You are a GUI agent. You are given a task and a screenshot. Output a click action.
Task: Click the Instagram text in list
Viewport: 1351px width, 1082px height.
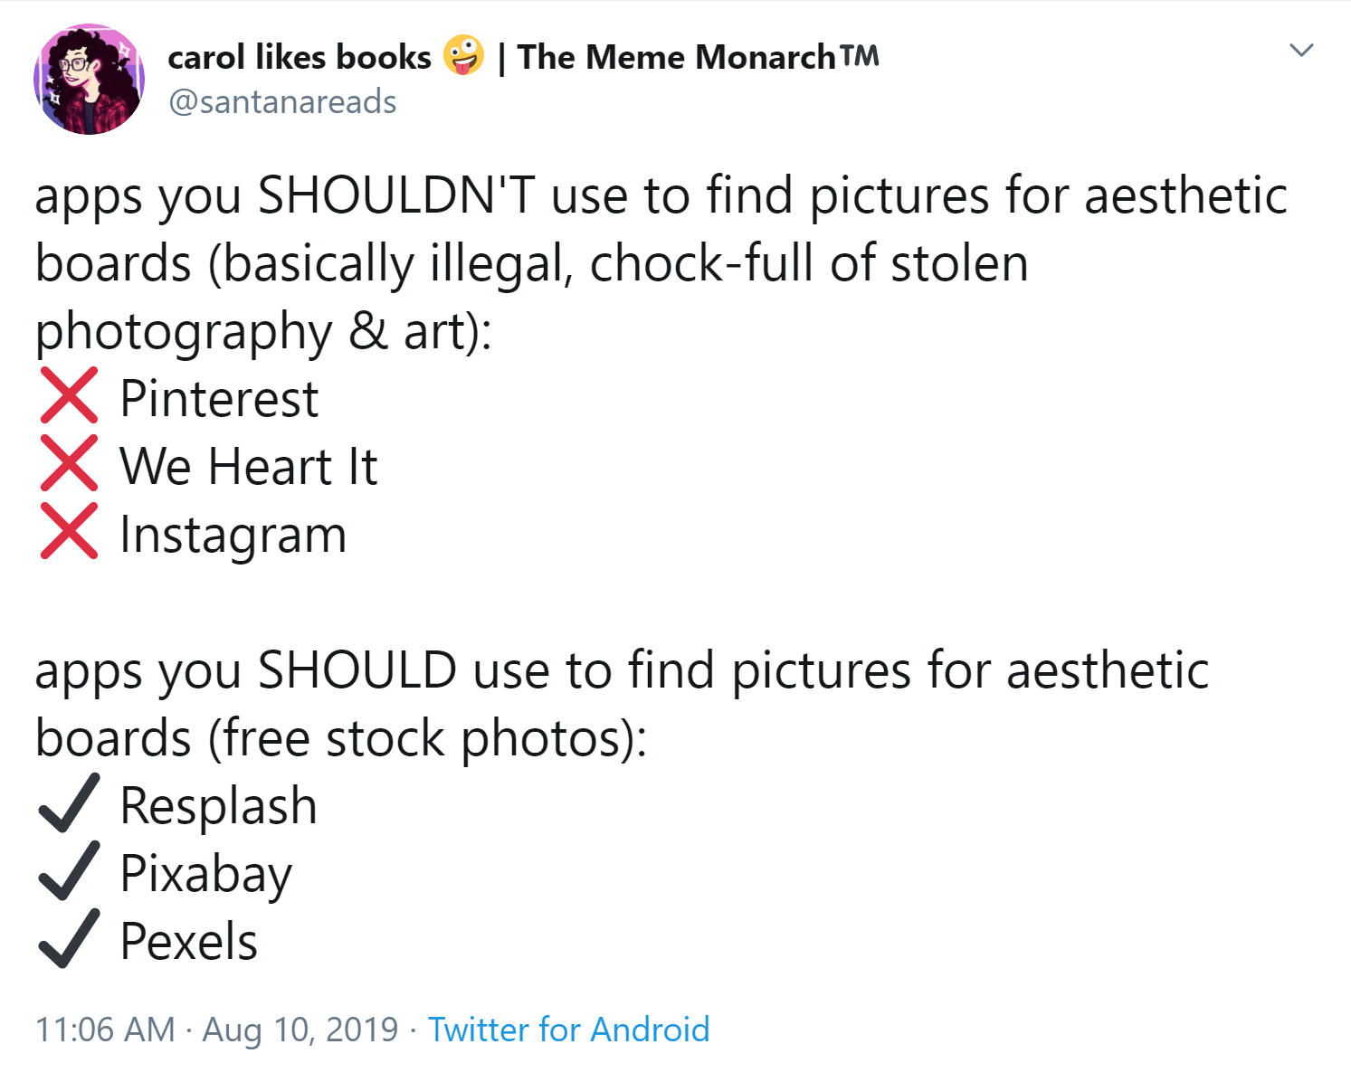click(233, 535)
